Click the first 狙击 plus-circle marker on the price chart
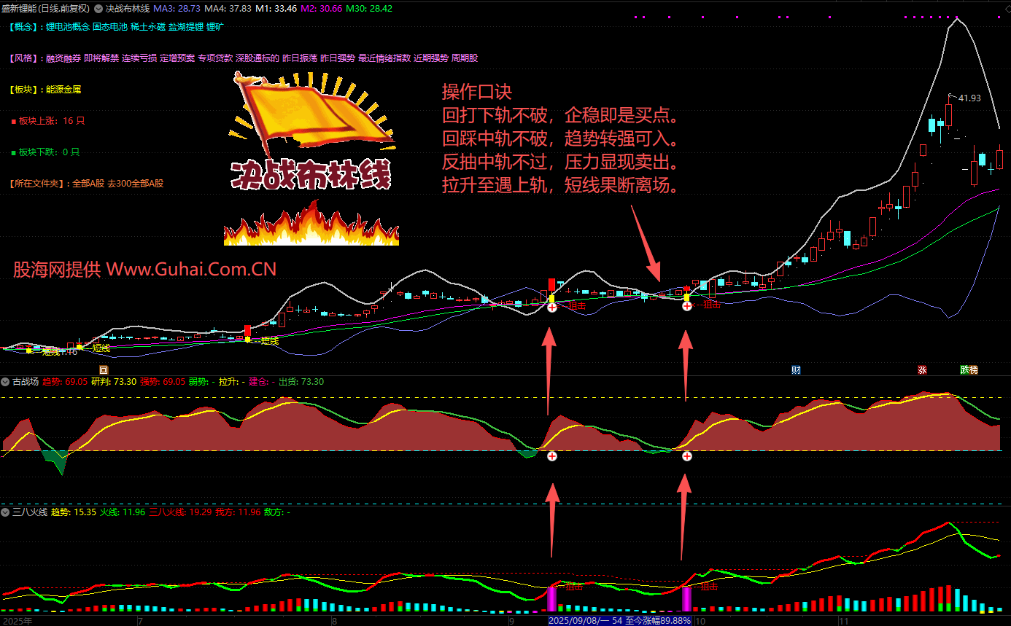1011x626 pixels. [552, 308]
